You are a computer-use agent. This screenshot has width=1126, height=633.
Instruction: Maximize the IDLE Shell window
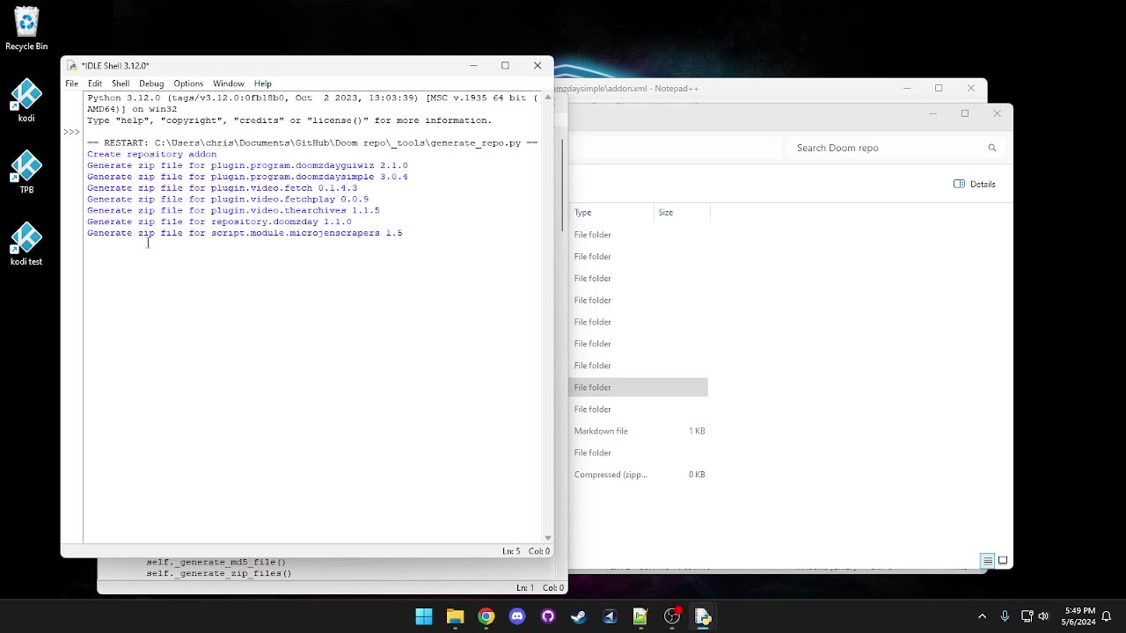pyautogui.click(x=505, y=66)
